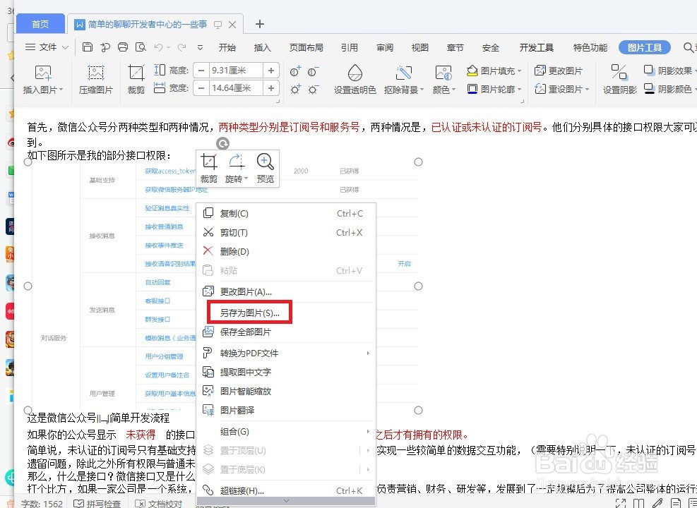Increase contrast with the half-circle plus icon

[296, 71]
